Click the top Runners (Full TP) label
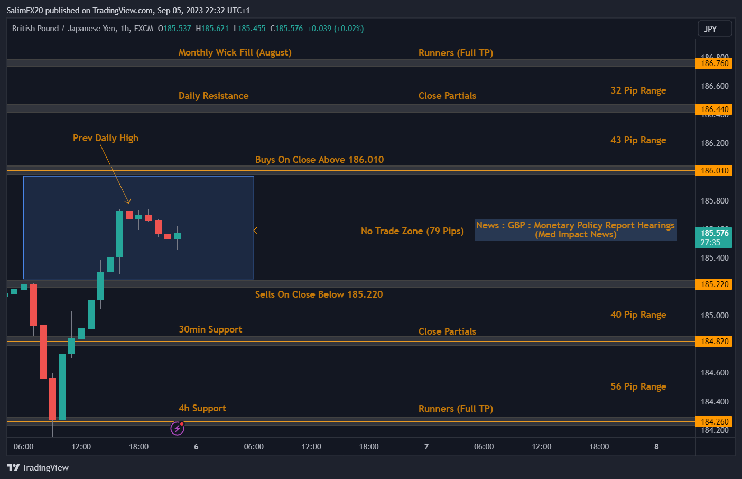The height and width of the screenshot is (479, 742). (x=456, y=53)
